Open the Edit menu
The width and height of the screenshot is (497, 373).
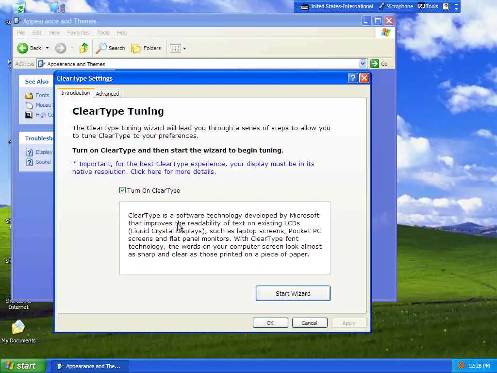pos(37,33)
